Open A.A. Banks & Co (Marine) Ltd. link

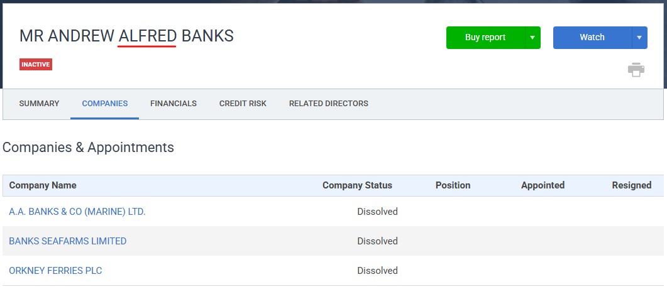point(77,212)
